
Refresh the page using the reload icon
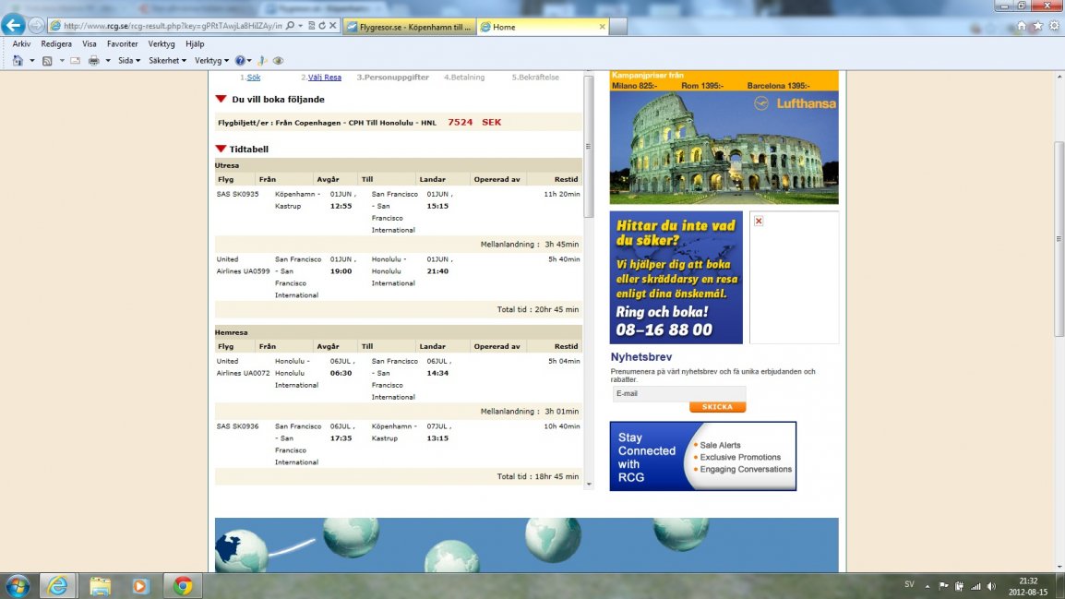(321, 26)
